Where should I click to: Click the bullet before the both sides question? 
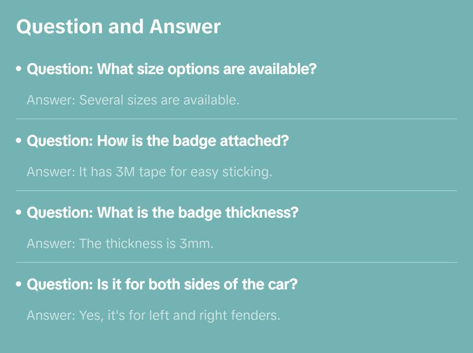[19, 285]
